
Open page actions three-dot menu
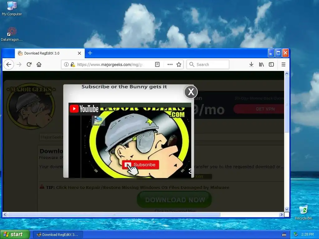click(x=170, y=65)
